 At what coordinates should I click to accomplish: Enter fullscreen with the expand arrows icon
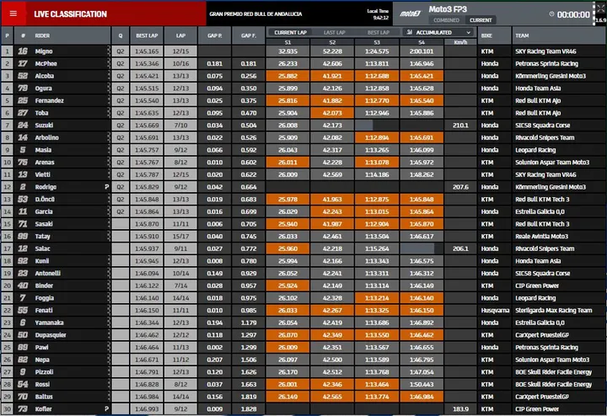coord(600,8)
